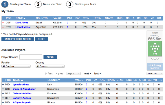Open the All Countries dropdown
Screen dimensions: 165x105
(50, 66)
